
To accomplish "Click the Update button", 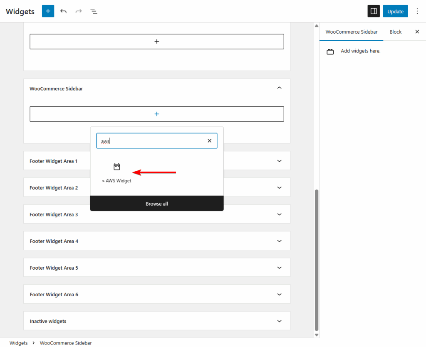I will coord(395,11).
